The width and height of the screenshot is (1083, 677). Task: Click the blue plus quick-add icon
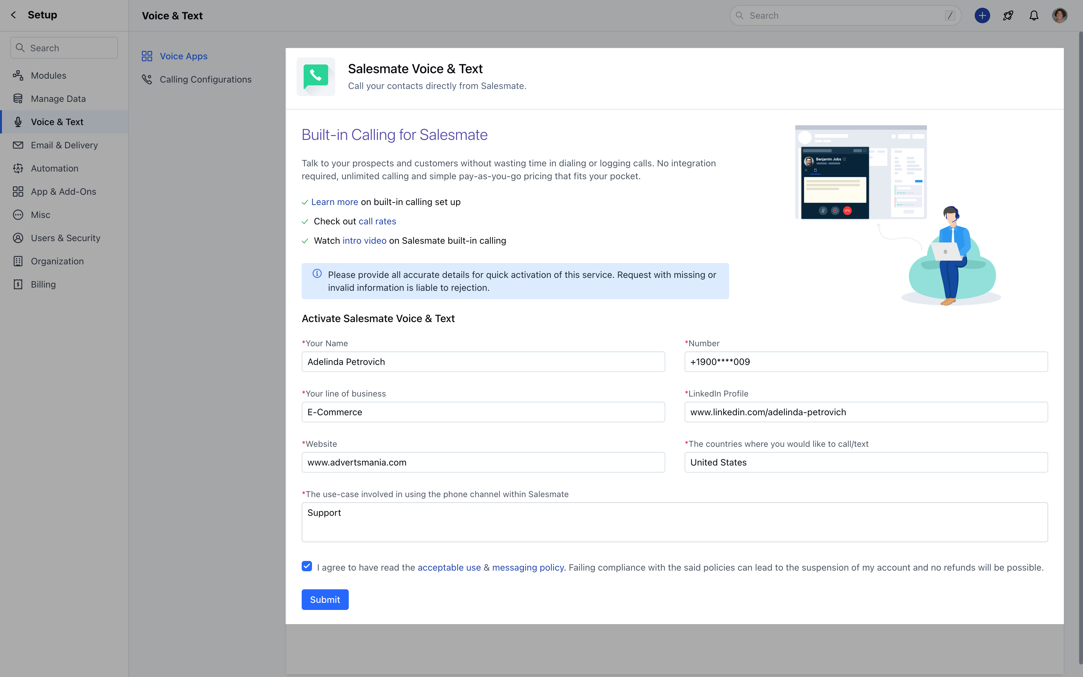click(982, 16)
